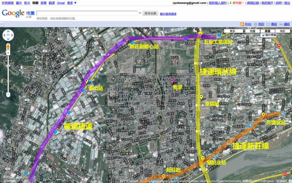Open the 新功能！ link

(x=238, y=3)
